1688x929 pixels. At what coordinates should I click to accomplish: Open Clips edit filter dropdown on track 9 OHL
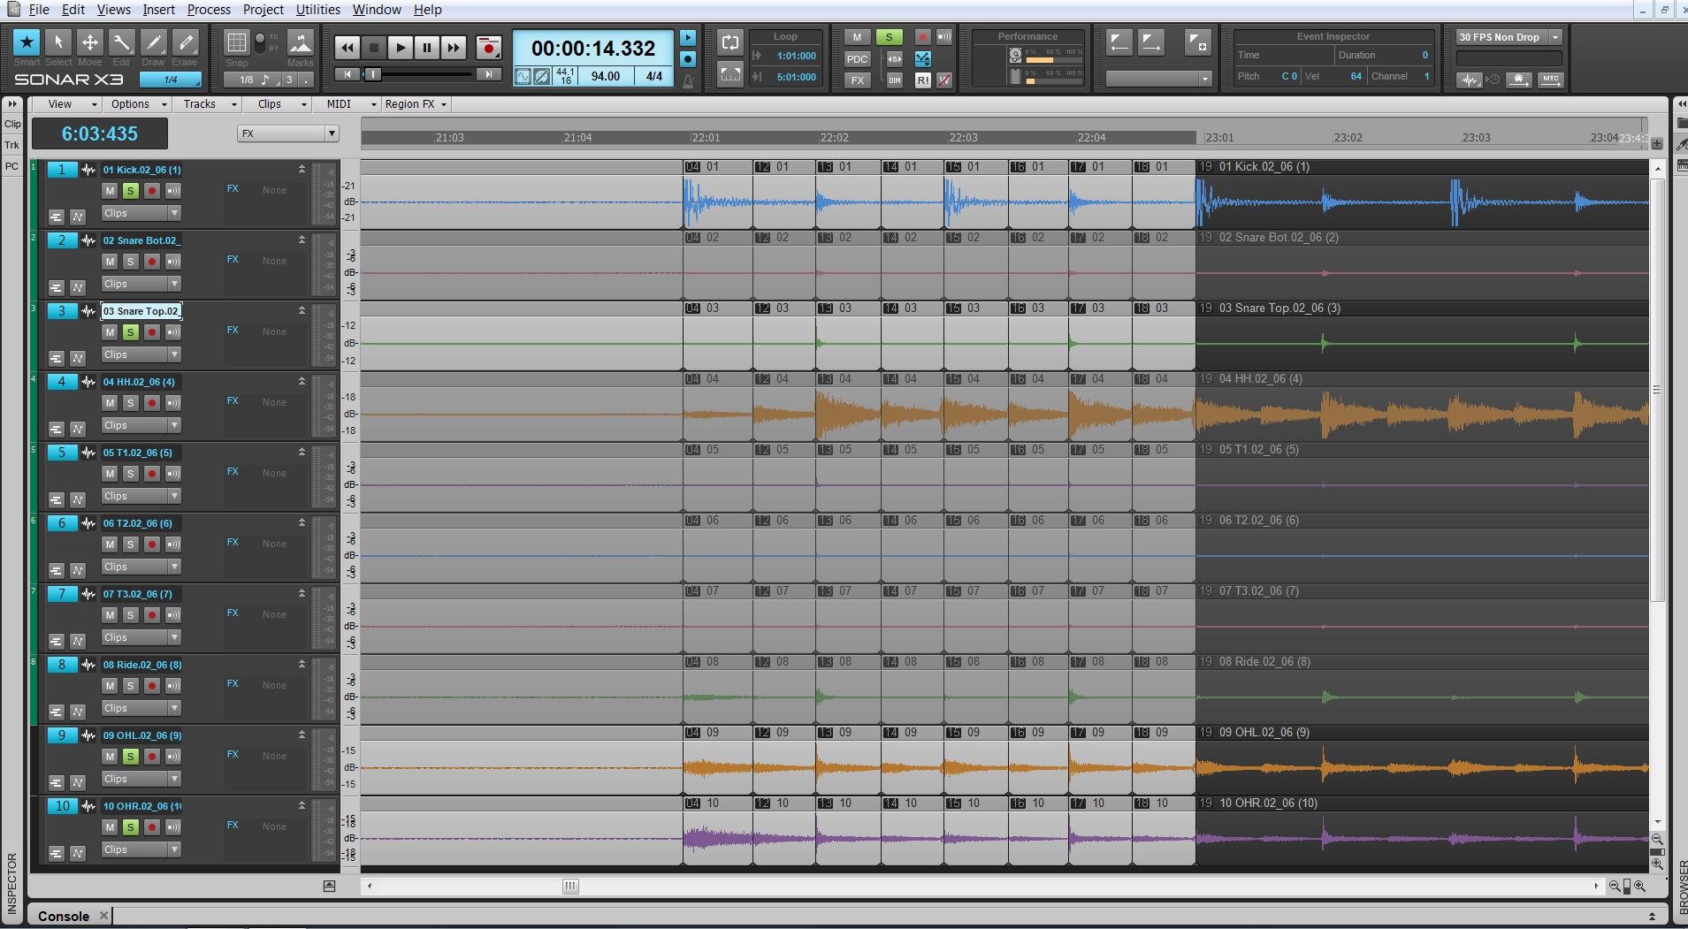point(141,779)
